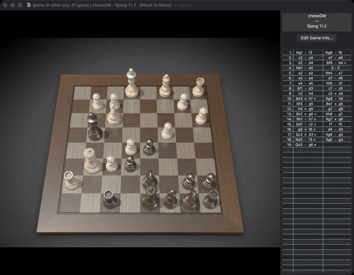Image resolution: width=354 pixels, height=275 pixels.
Task: Select the white king on e1
Action: tap(131, 83)
